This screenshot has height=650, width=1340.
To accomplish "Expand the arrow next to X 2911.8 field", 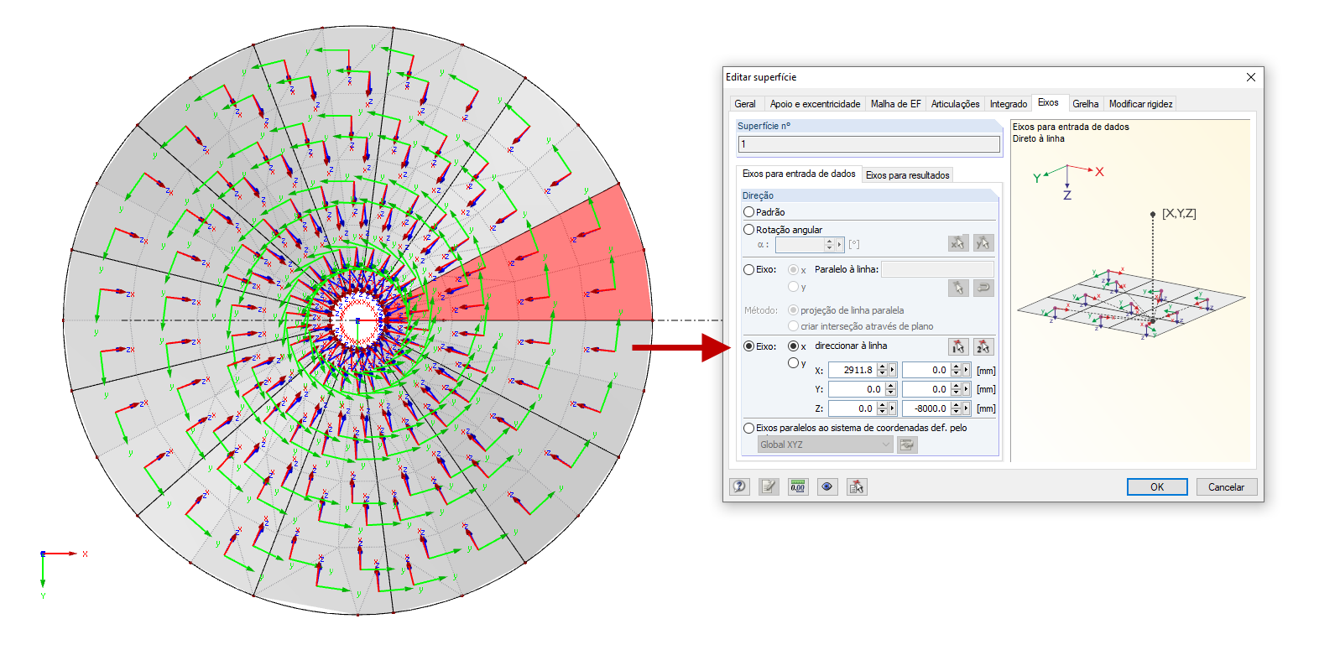I will click(x=893, y=370).
